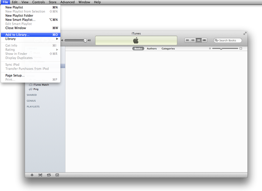262x191 pixels.
Task: Select the Books tab
Action: pos(138,49)
